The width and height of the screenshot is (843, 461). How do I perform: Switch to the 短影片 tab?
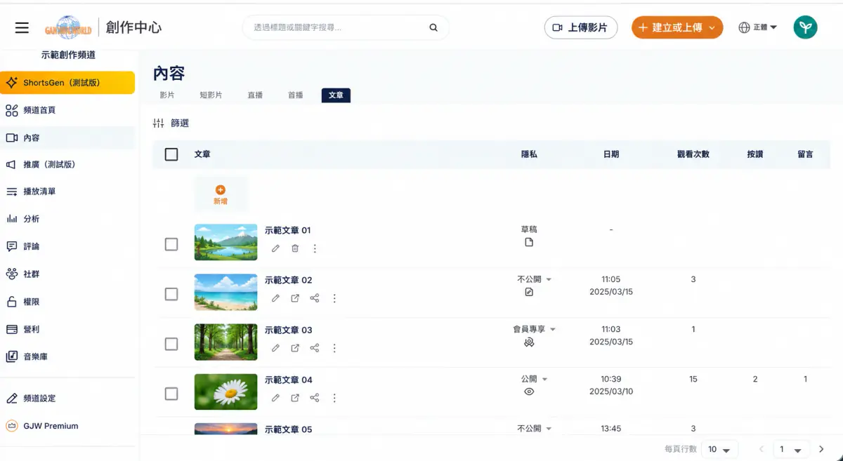coord(211,95)
